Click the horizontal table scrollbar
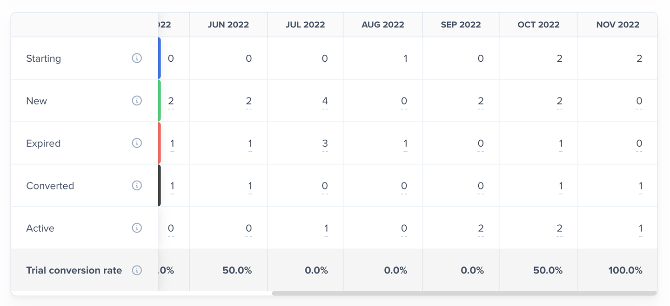 click(x=464, y=293)
